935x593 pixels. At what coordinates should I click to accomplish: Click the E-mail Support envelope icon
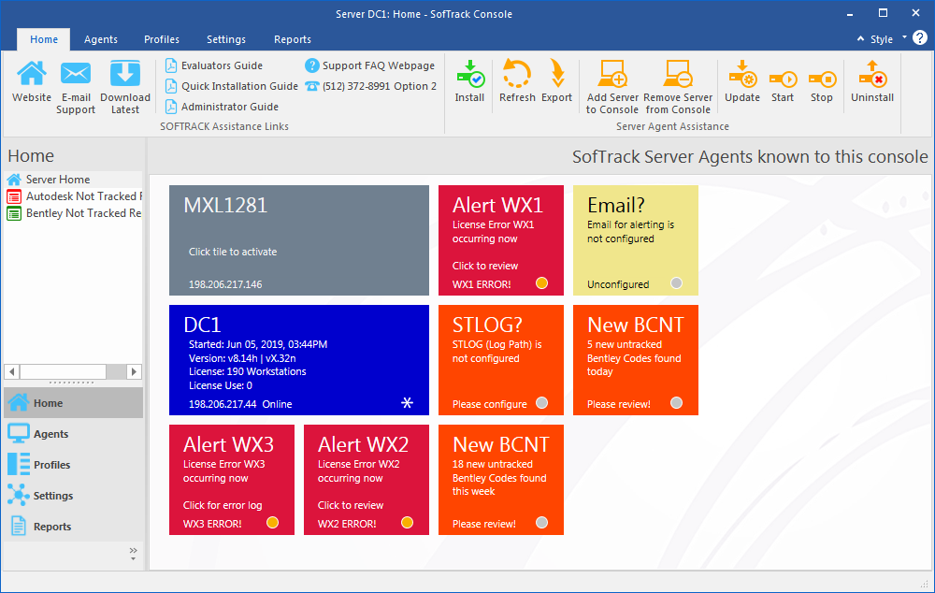76,74
